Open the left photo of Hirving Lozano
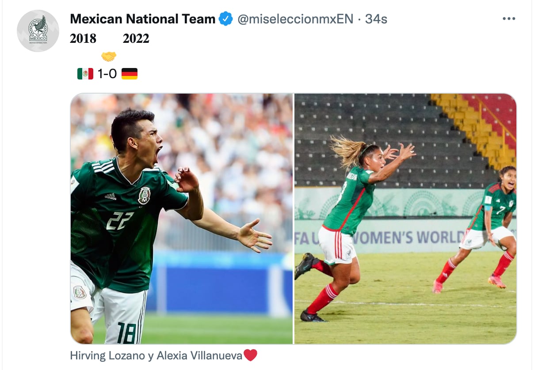534x370 pixels. [181, 219]
